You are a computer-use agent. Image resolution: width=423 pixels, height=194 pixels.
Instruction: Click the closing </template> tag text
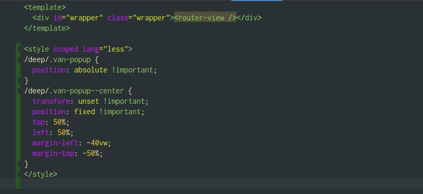click(x=47, y=28)
